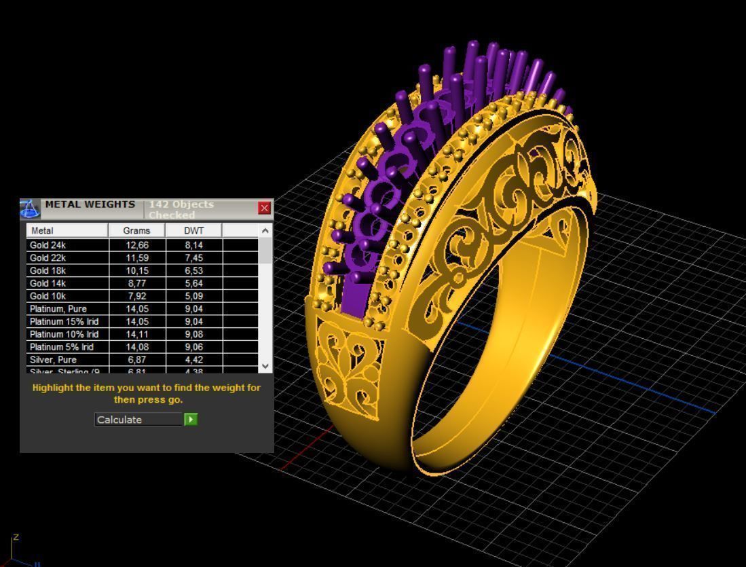The height and width of the screenshot is (567, 746).
Task: Click the 14,08 grams value
Action: click(137, 347)
